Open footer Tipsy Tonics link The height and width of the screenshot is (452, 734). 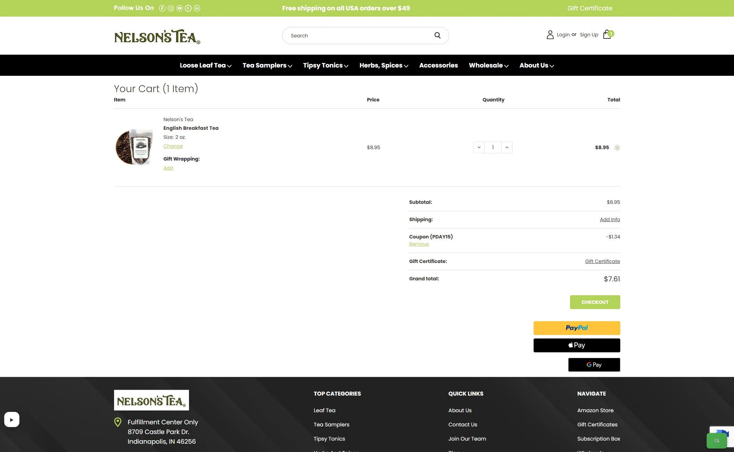point(329,439)
